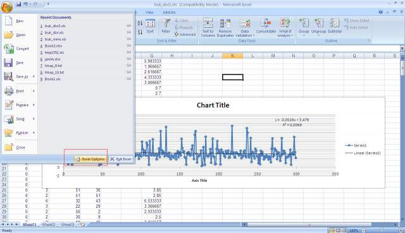The height and width of the screenshot is (233, 405).
Task: Click Remove Duplicates
Action: click(x=225, y=28)
